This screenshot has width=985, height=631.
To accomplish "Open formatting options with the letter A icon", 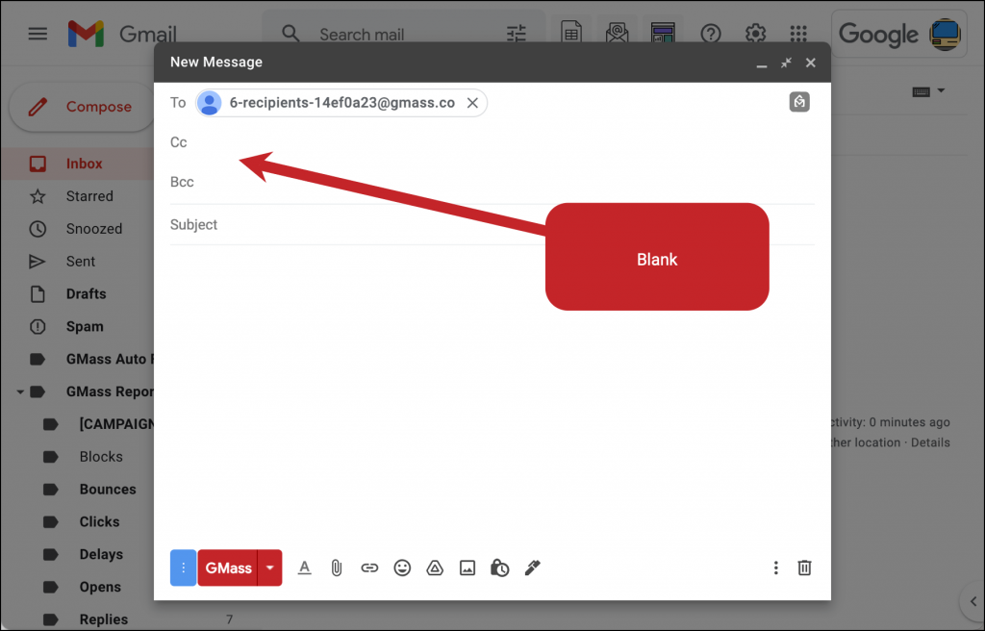I will coord(304,568).
